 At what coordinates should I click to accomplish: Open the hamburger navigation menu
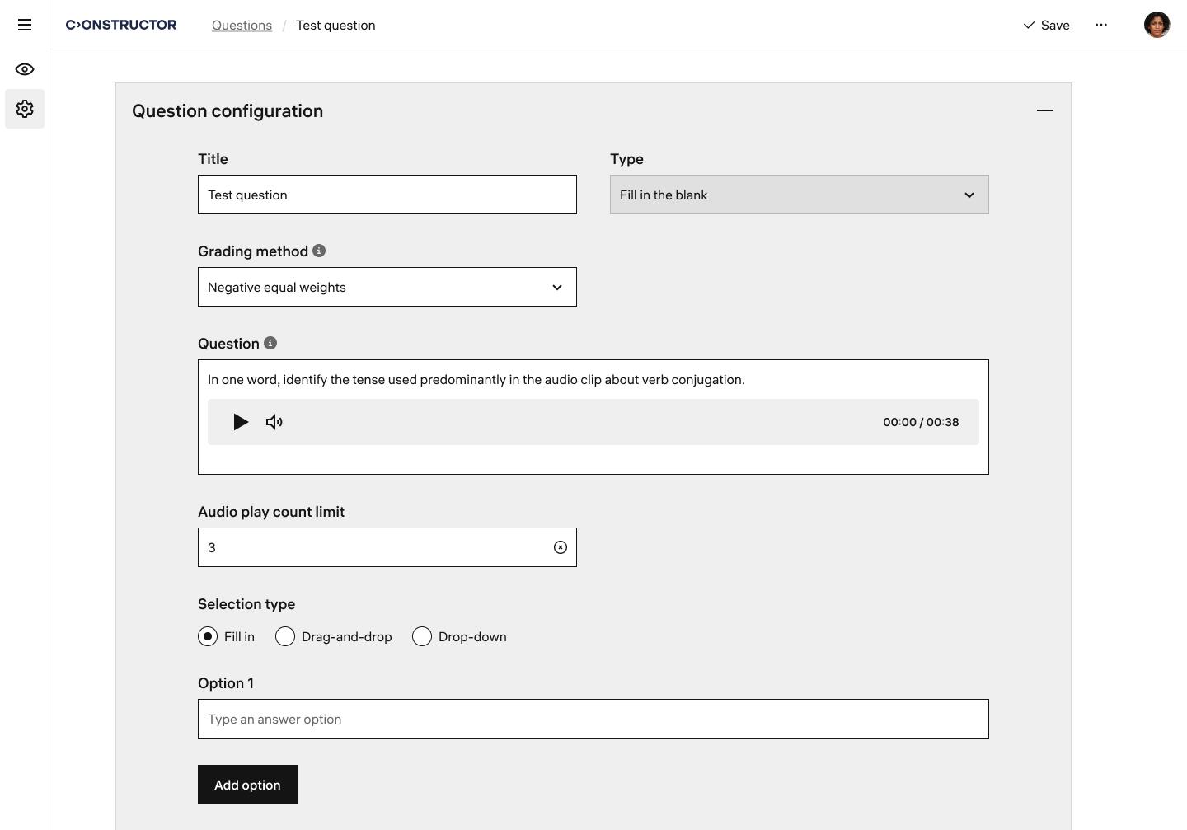(x=25, y=25)
